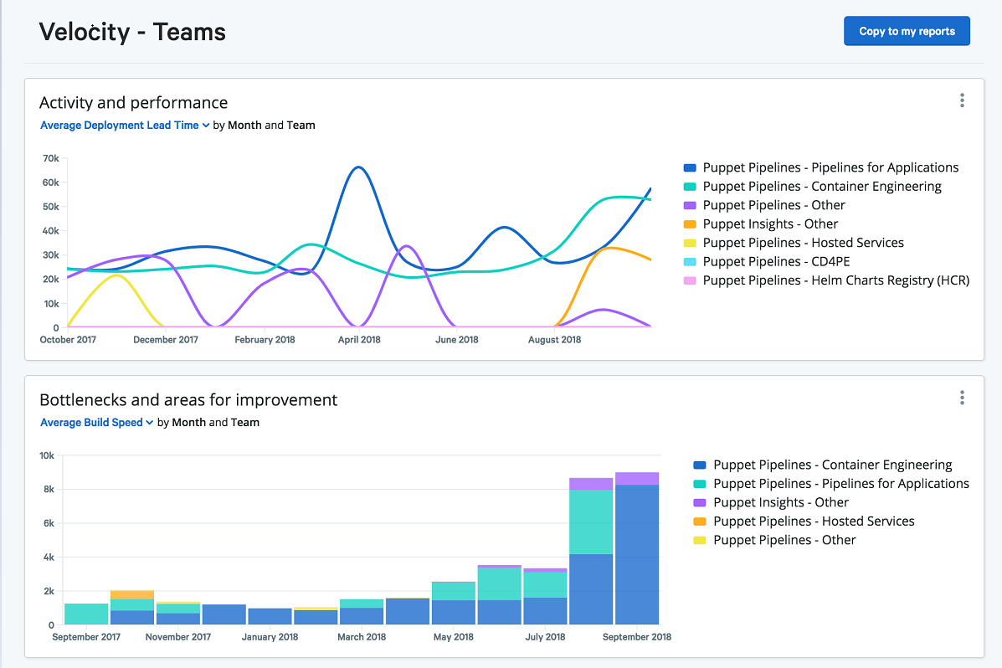Click the Hosted Services legend icon in bar chart

701,521
